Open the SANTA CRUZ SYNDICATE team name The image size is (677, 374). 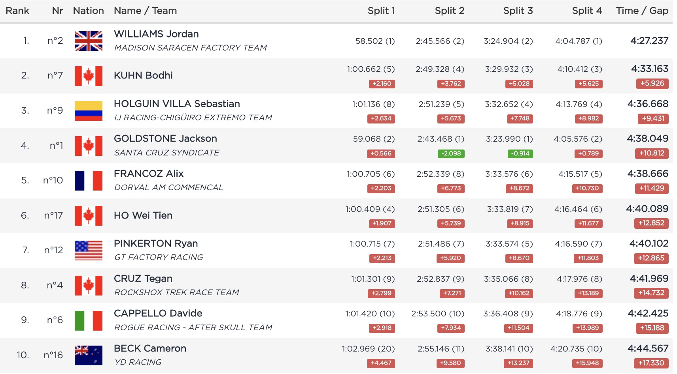pyautogui.click(x=166, y=153)
